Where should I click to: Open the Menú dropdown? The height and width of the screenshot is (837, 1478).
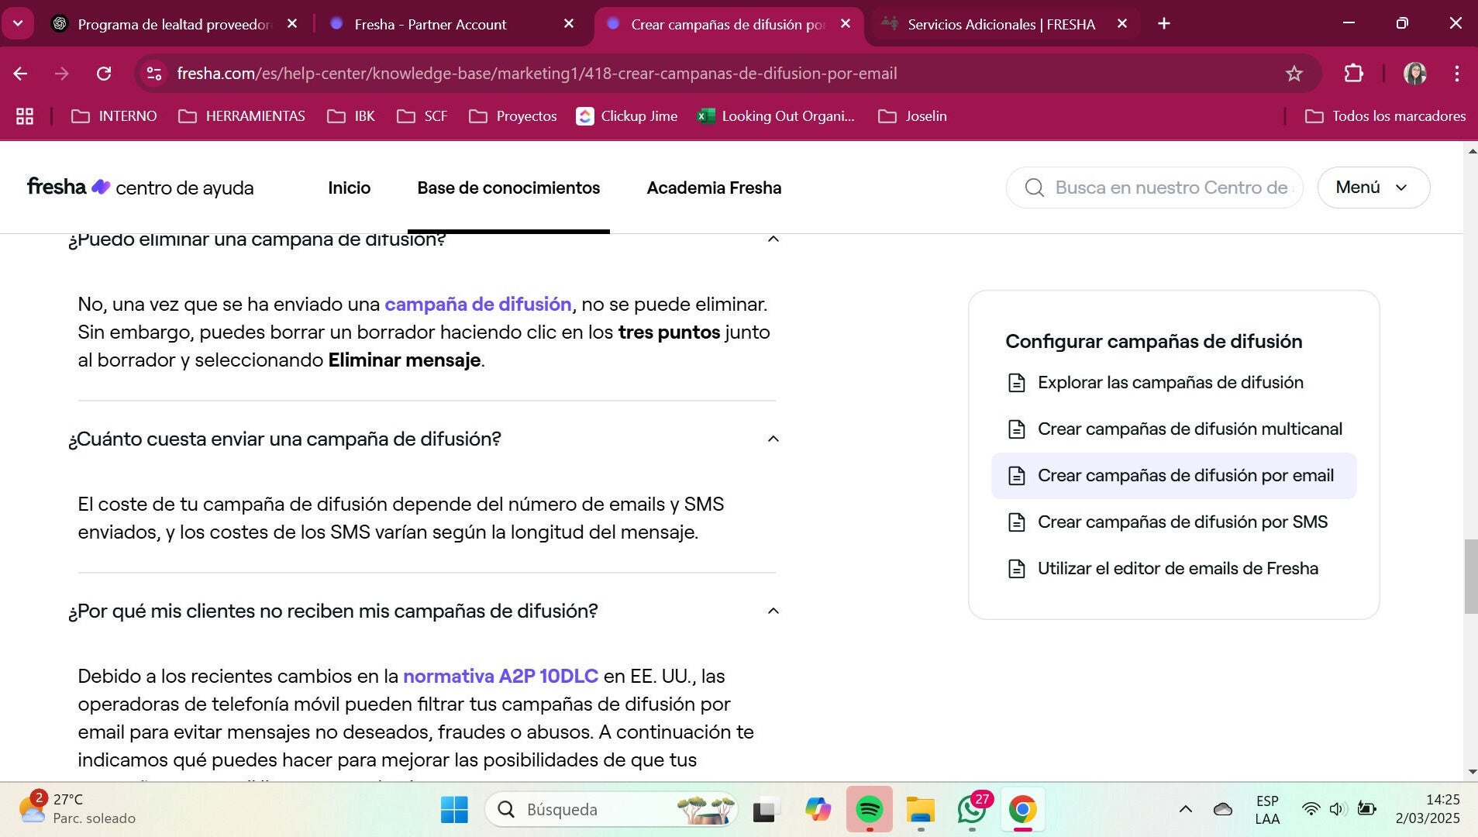(x=1373, y=188)
